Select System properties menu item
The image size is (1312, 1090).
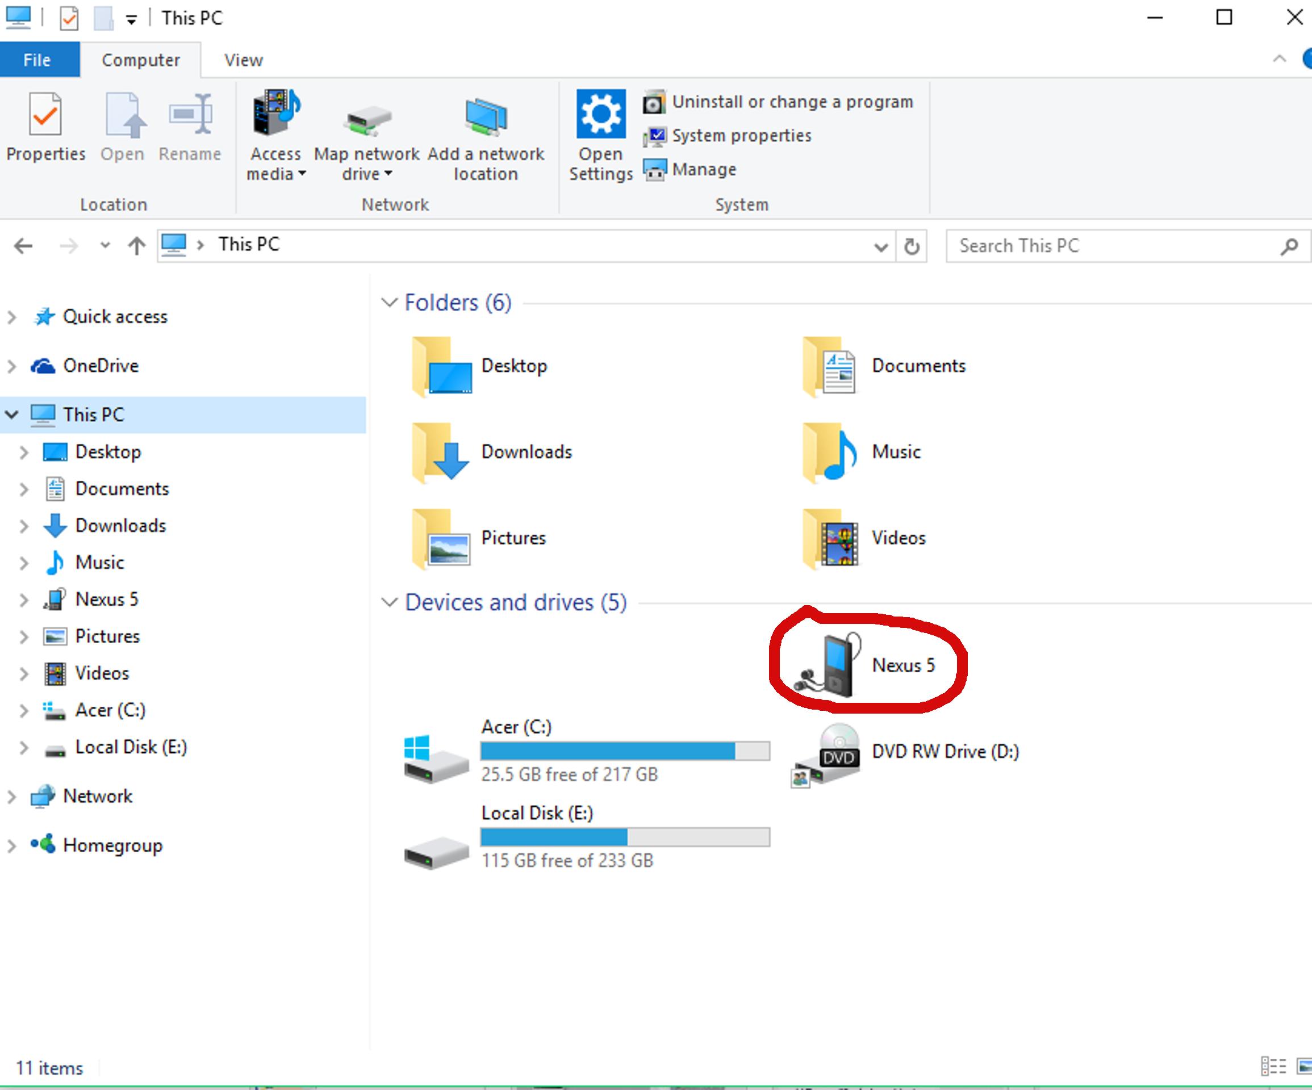click(740, 135)
